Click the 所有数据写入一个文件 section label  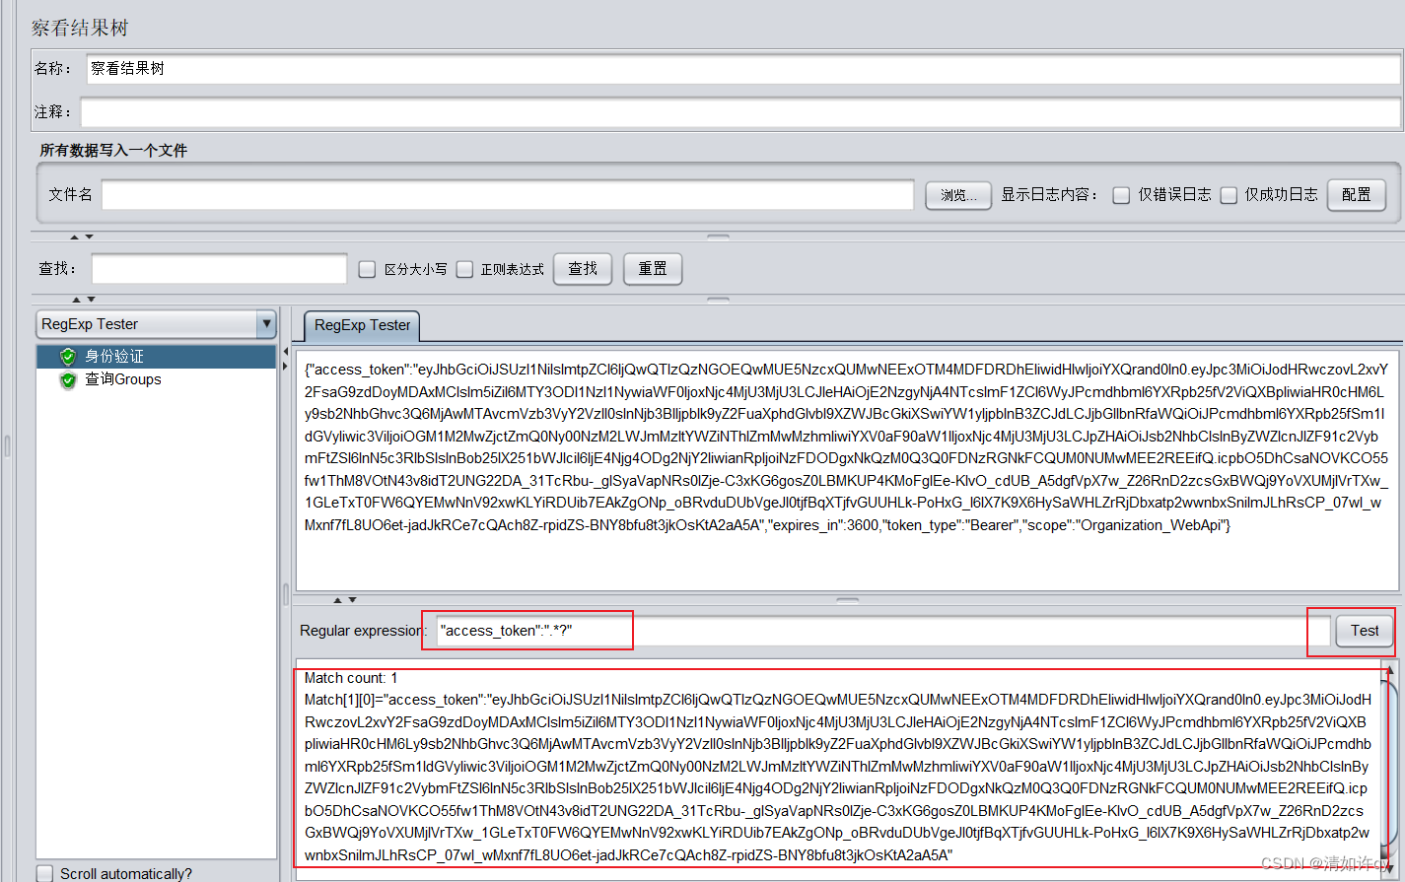point(113,151)
